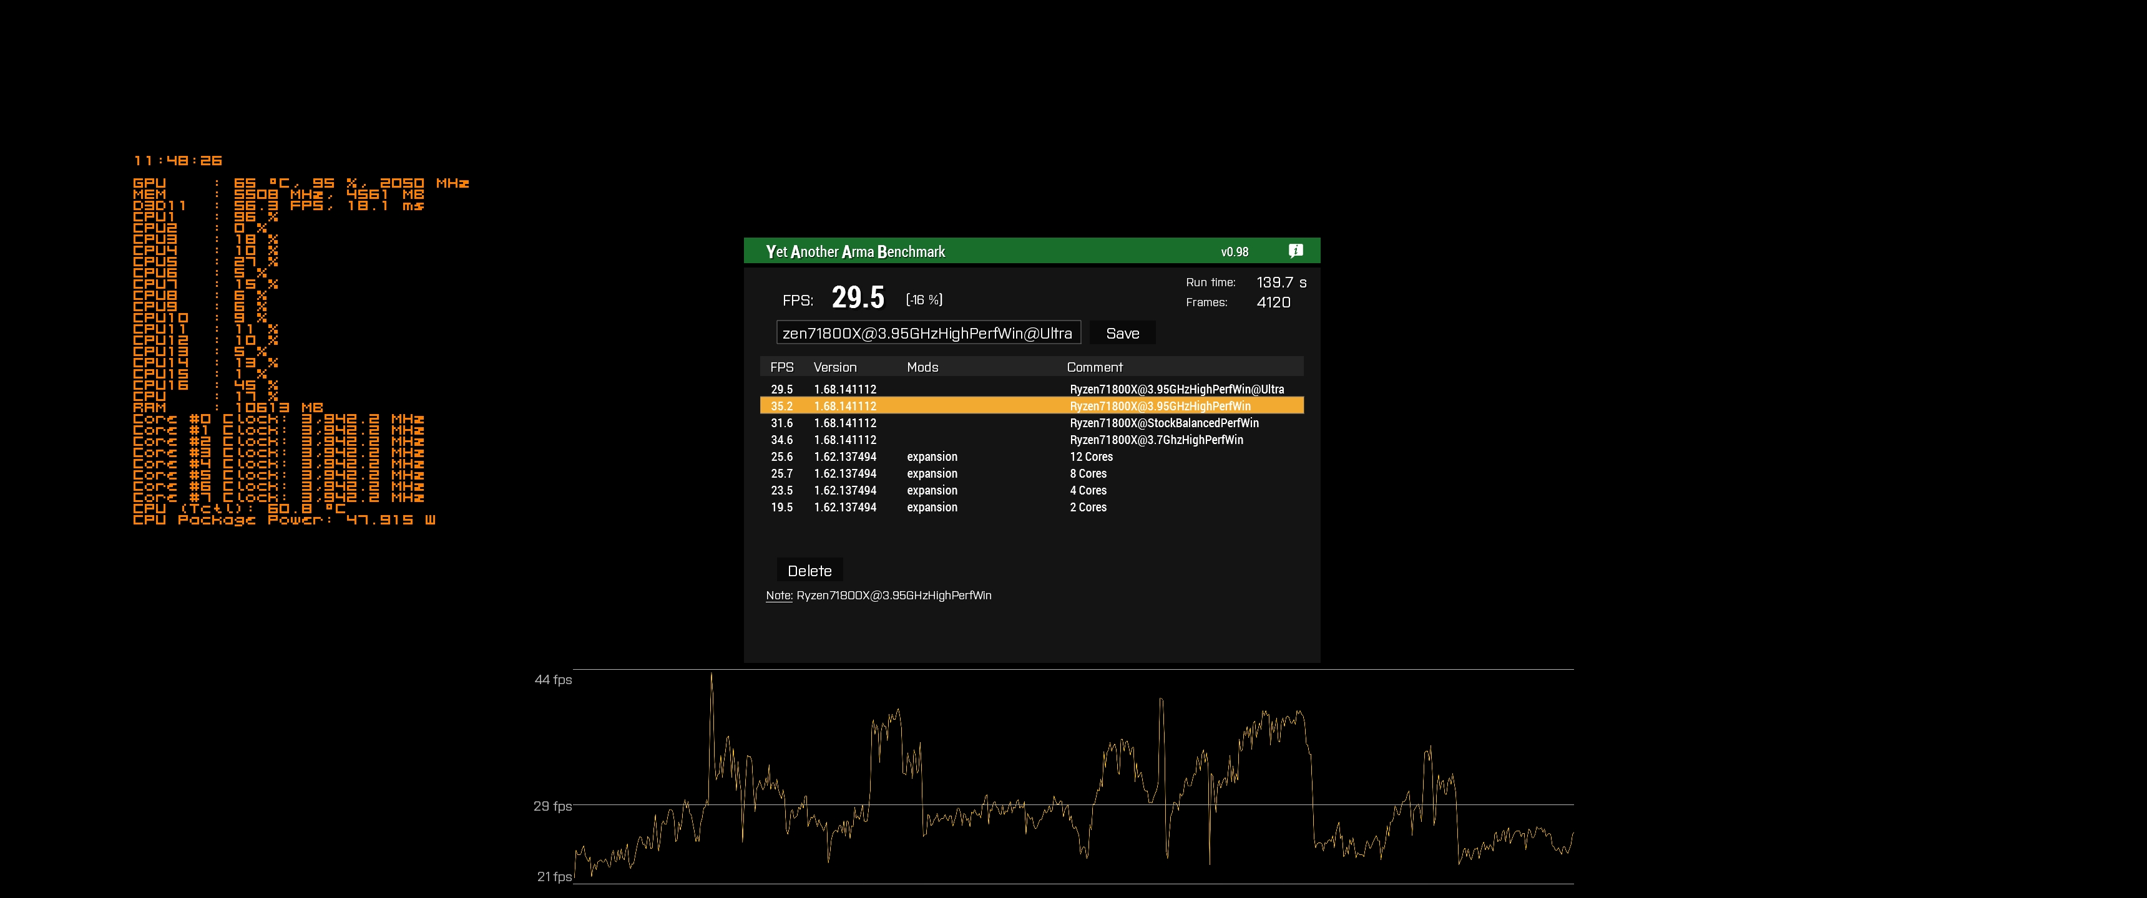
Task: Select the 4 Cores result row
Action: pyautogui.click(x=1031, y=491)
